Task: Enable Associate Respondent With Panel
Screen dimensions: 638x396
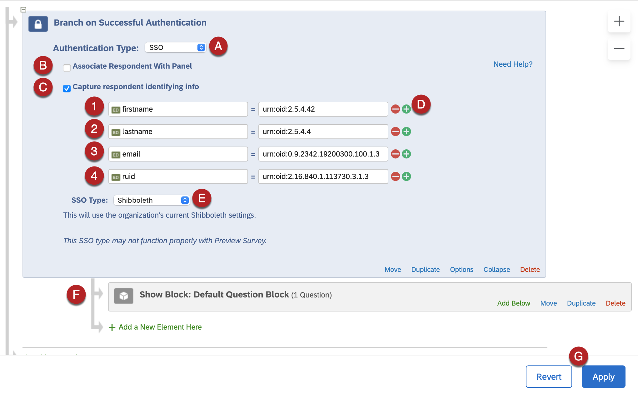Action: coord(67,68)
